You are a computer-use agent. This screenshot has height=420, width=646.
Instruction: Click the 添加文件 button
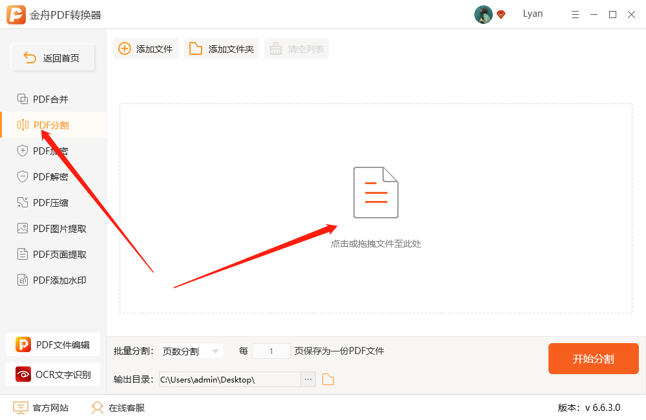coord(146,48)
